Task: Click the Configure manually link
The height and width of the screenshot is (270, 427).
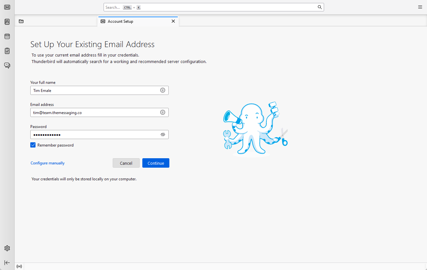Action: coord(48,163)
